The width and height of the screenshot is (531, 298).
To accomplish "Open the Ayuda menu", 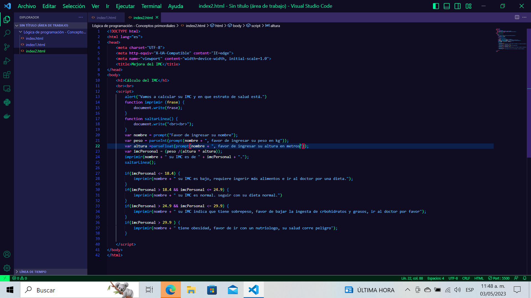I will tap(176, 6).
